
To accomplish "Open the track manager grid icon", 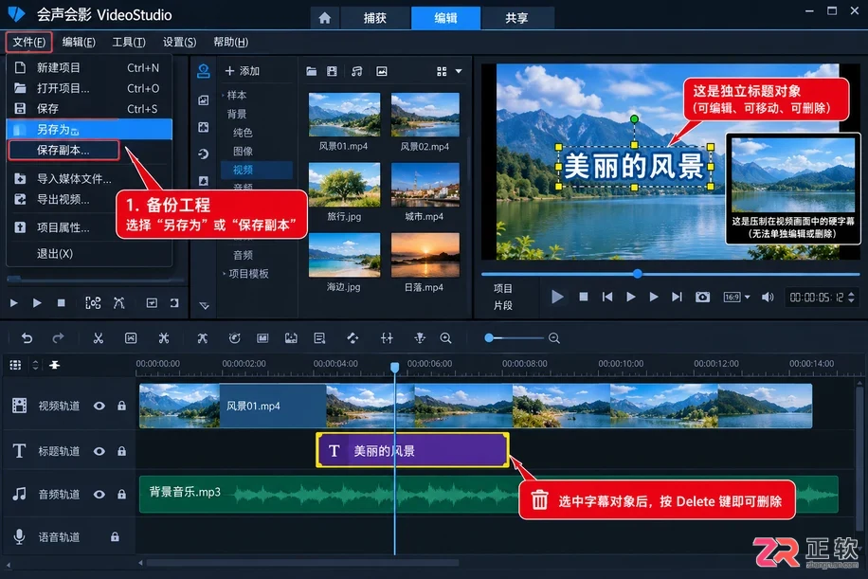I will (x=15, y=365).
